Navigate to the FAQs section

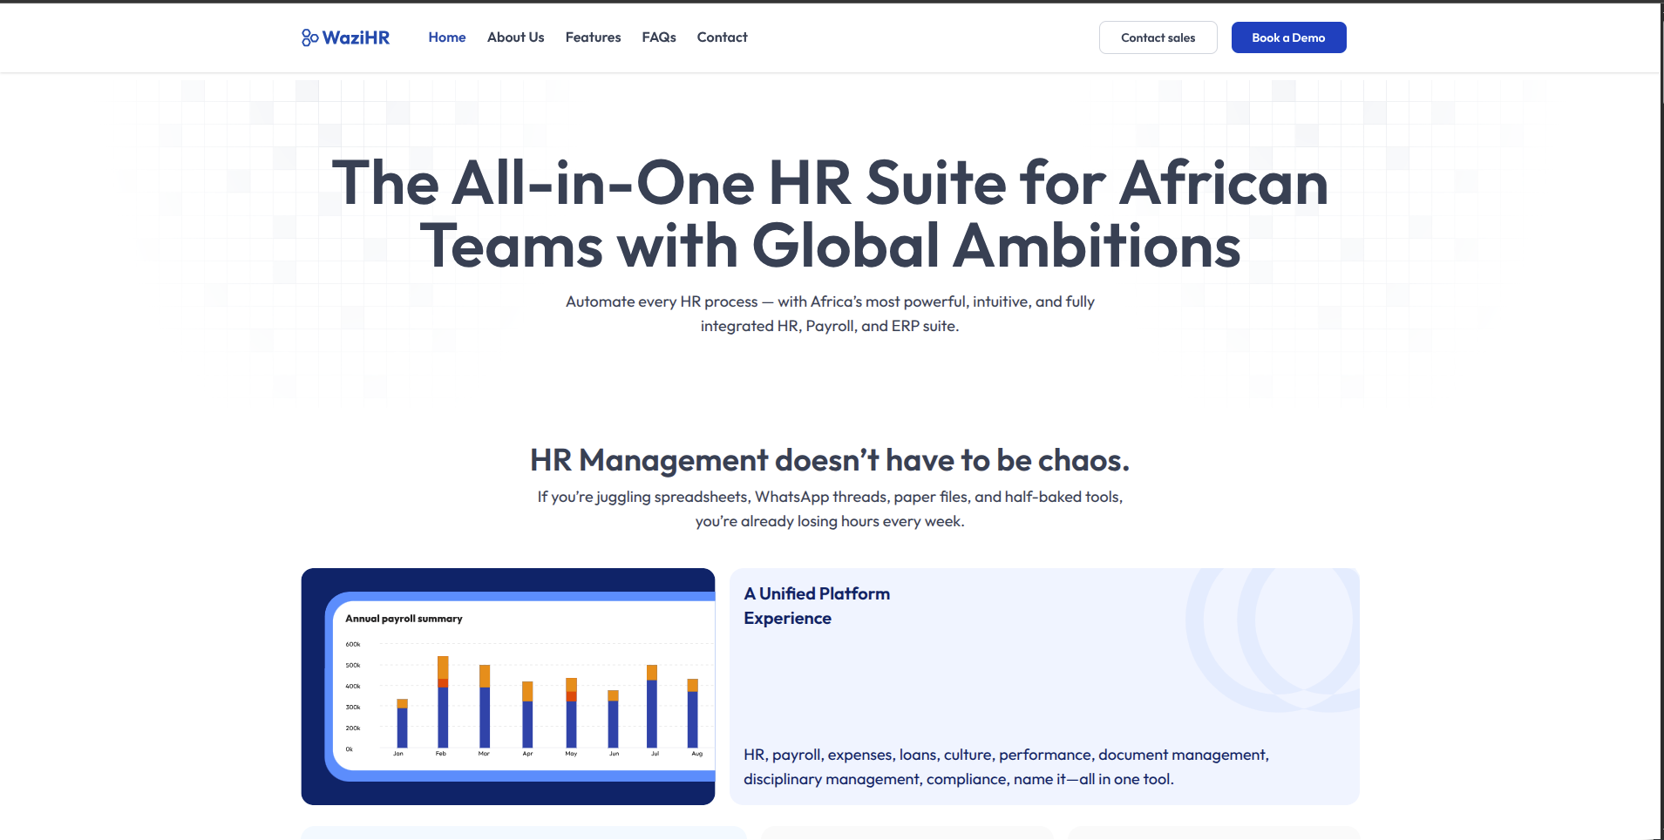pyautogui.click(x=658, y=37)
